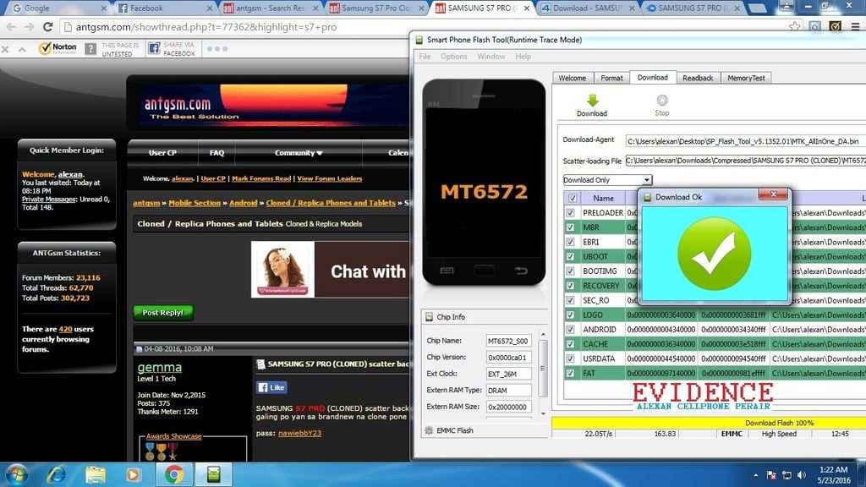
Task: Open the User CP forum link
Action: coord(162,153)
